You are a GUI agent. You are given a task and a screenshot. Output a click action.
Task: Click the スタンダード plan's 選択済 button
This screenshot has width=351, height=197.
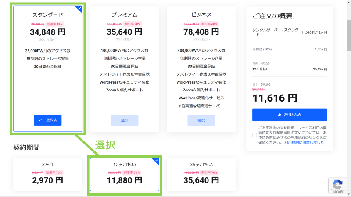47,120
